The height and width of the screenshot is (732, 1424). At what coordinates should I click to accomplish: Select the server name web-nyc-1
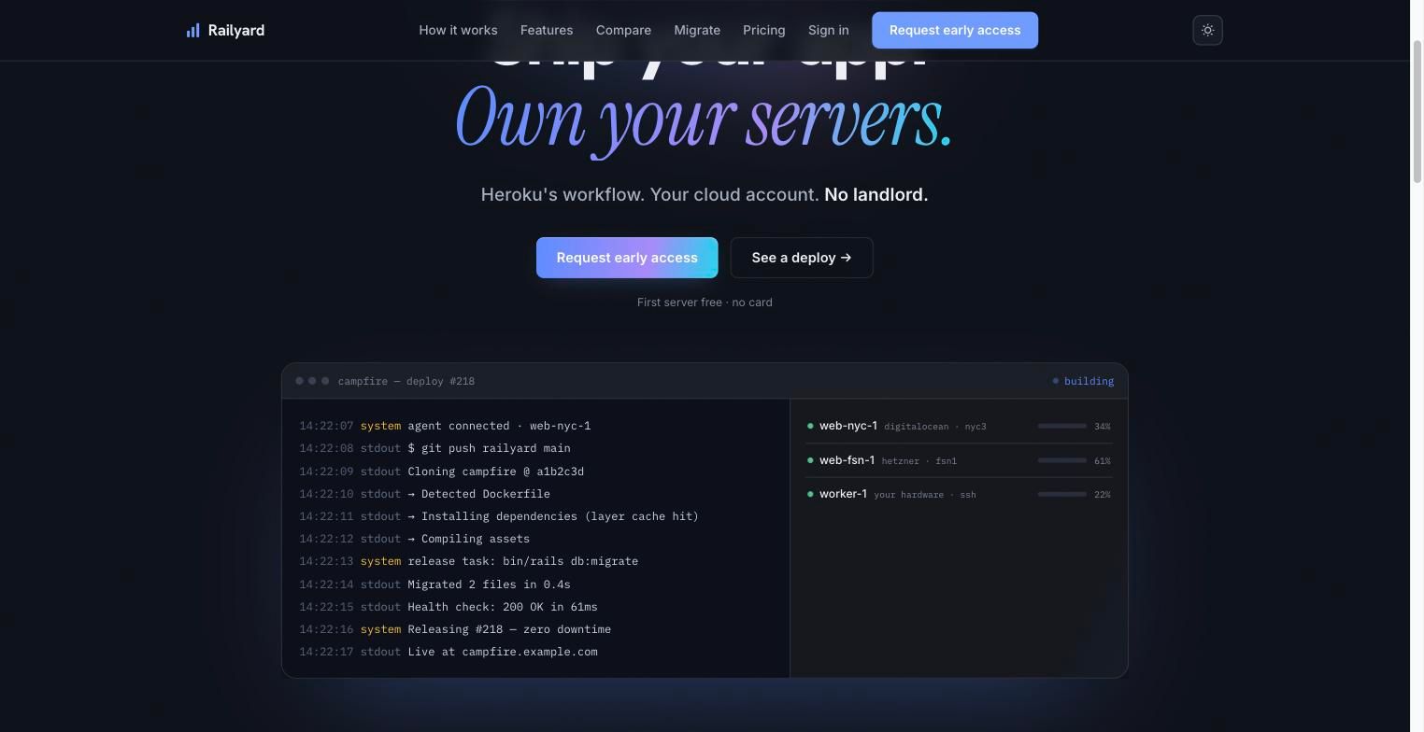click(848, 426)
